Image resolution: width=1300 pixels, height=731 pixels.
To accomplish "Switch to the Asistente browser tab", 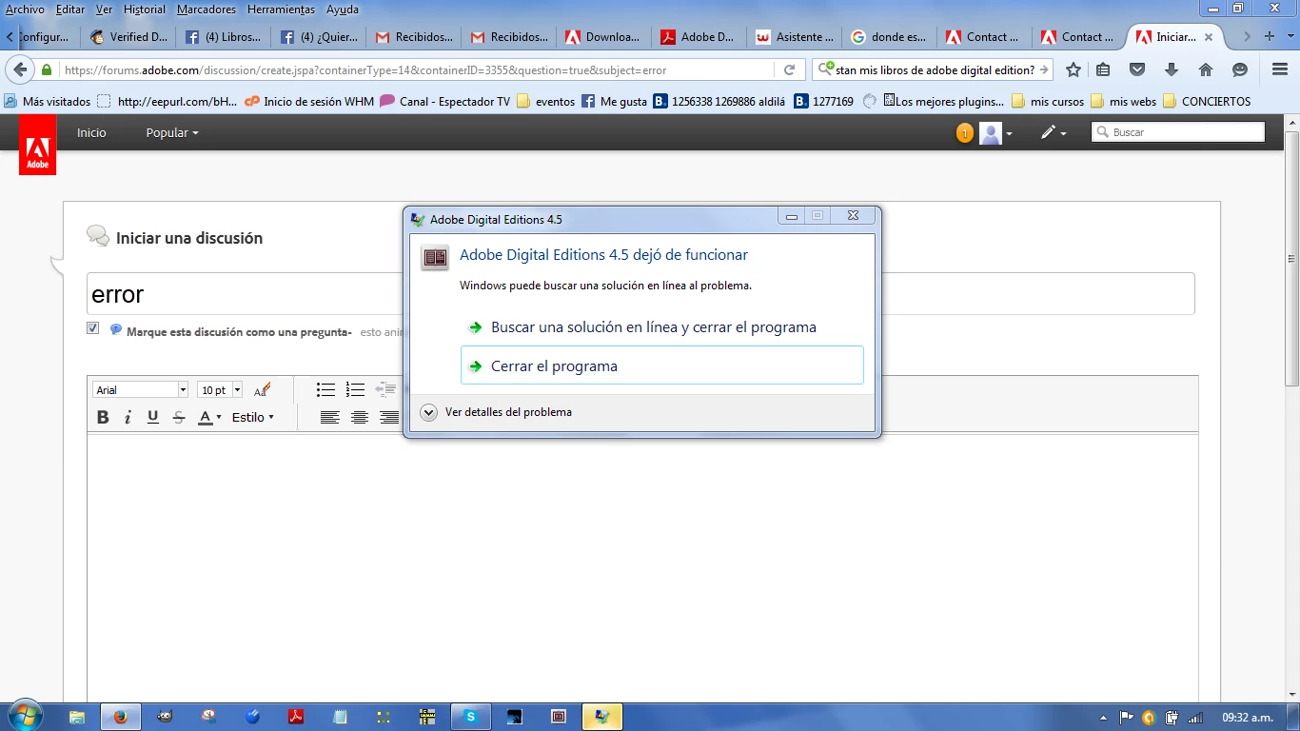I will pos(795,37).
